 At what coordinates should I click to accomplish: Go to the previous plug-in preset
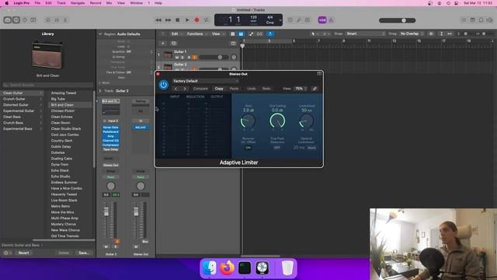tap(176, 89)
